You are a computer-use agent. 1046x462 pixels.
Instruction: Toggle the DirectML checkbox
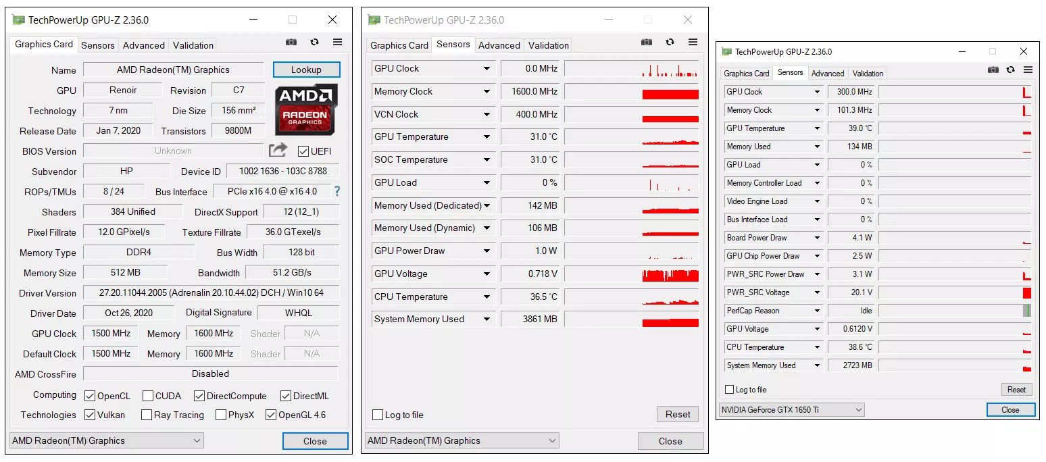coord(285,396)
